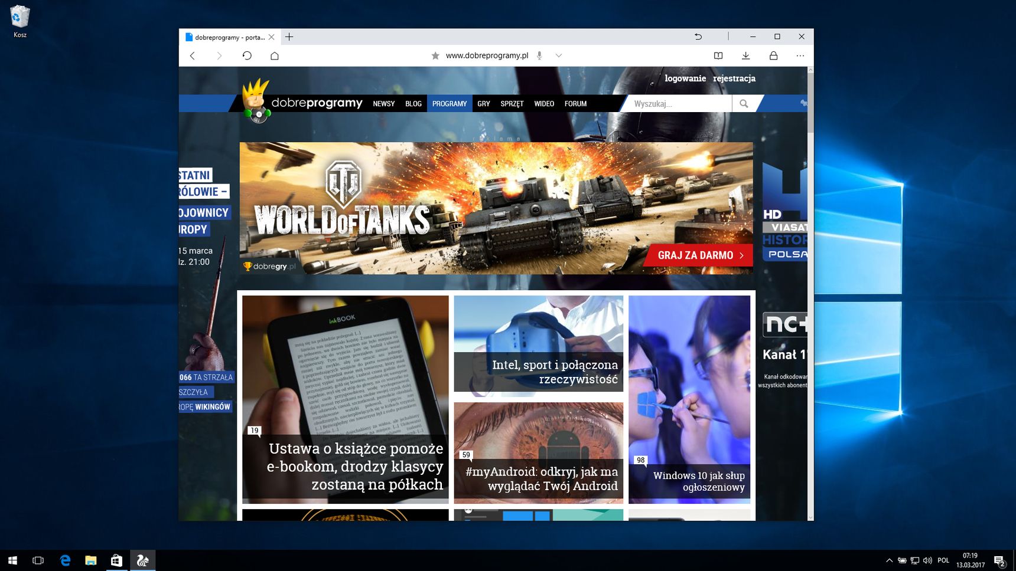Open the FORUM menu item
The image size is (1016, 571).
[575, 103]
